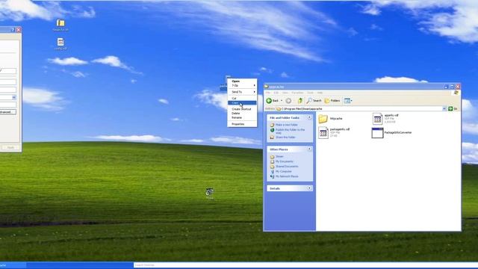Click the Forward button in Explorer toolbar
Screen dimensions: 478x269
pos(288,101)
